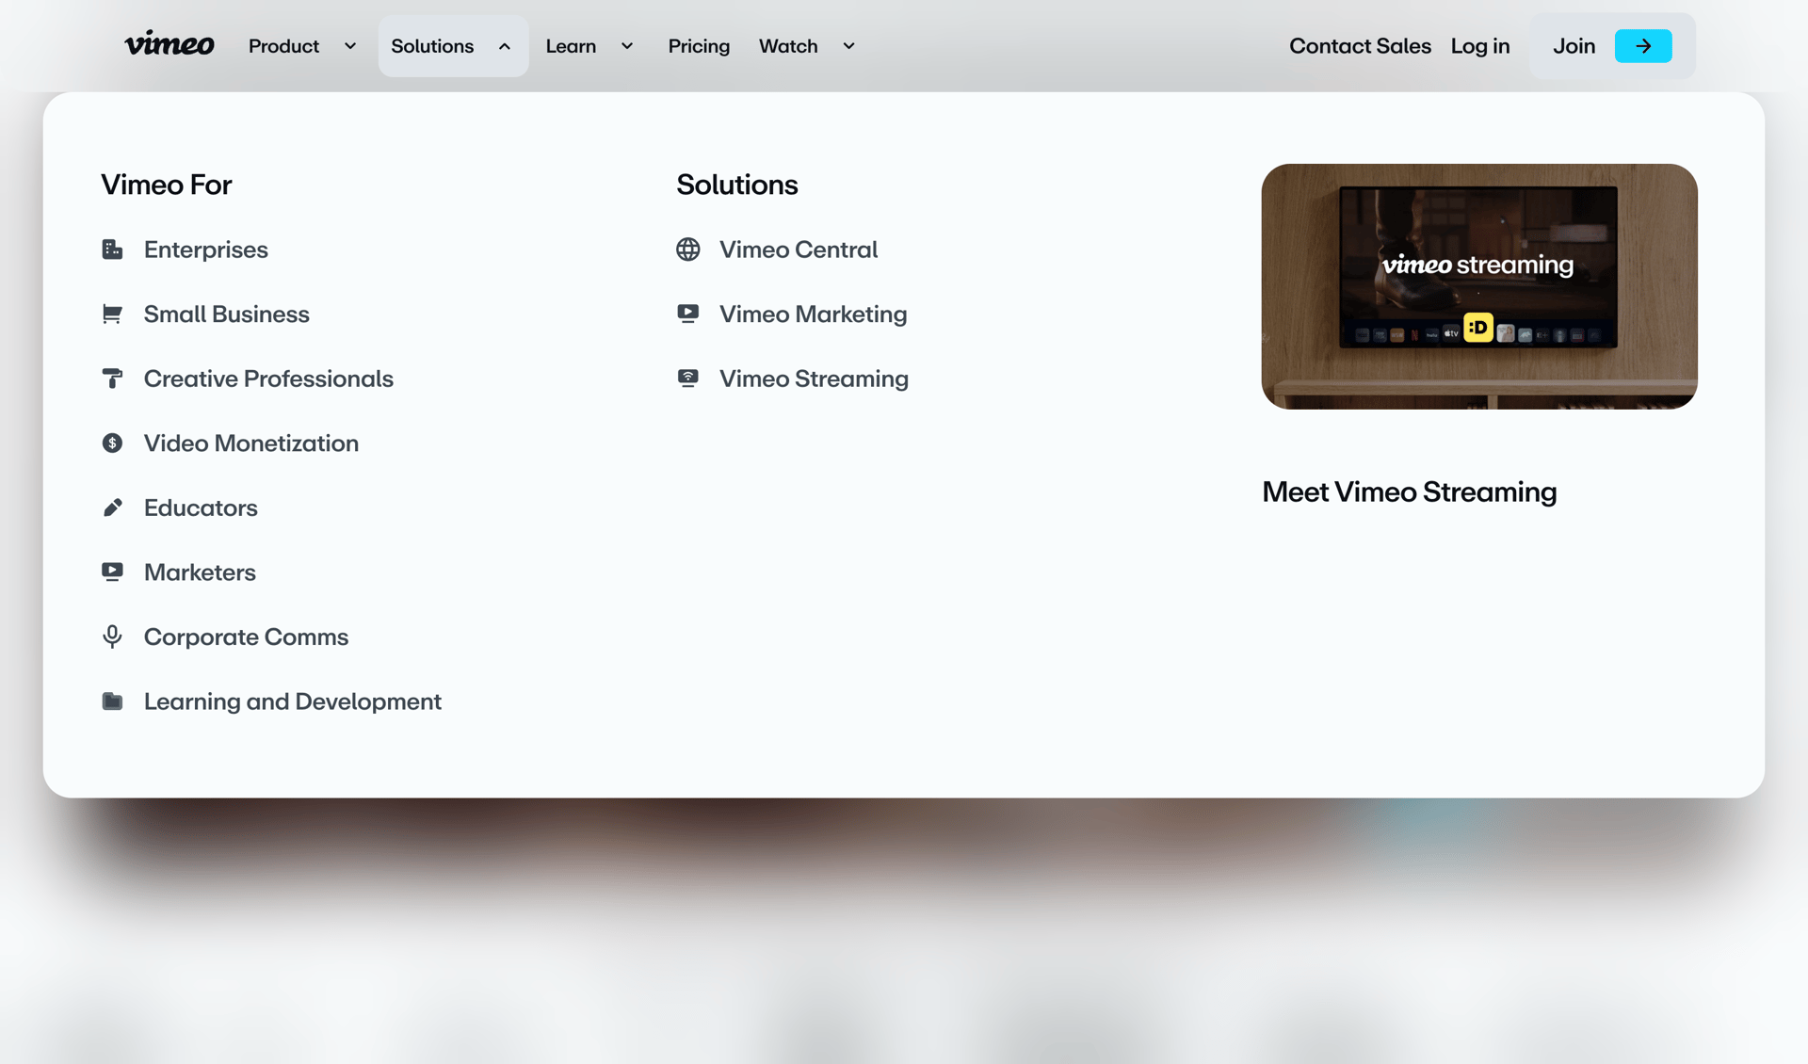Select the Vimeo Streaming broadcast icon
The height and width of the screenshot is (1064, 1808).
(688, 378)
